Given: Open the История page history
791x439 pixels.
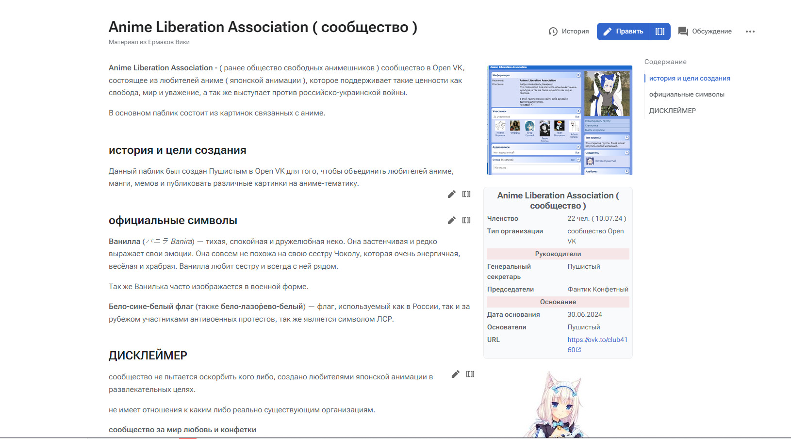Looking at the screenshot, I should (568, 32).
